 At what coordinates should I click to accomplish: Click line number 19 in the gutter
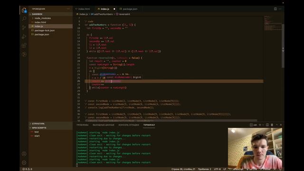click(x=78, y=58)
